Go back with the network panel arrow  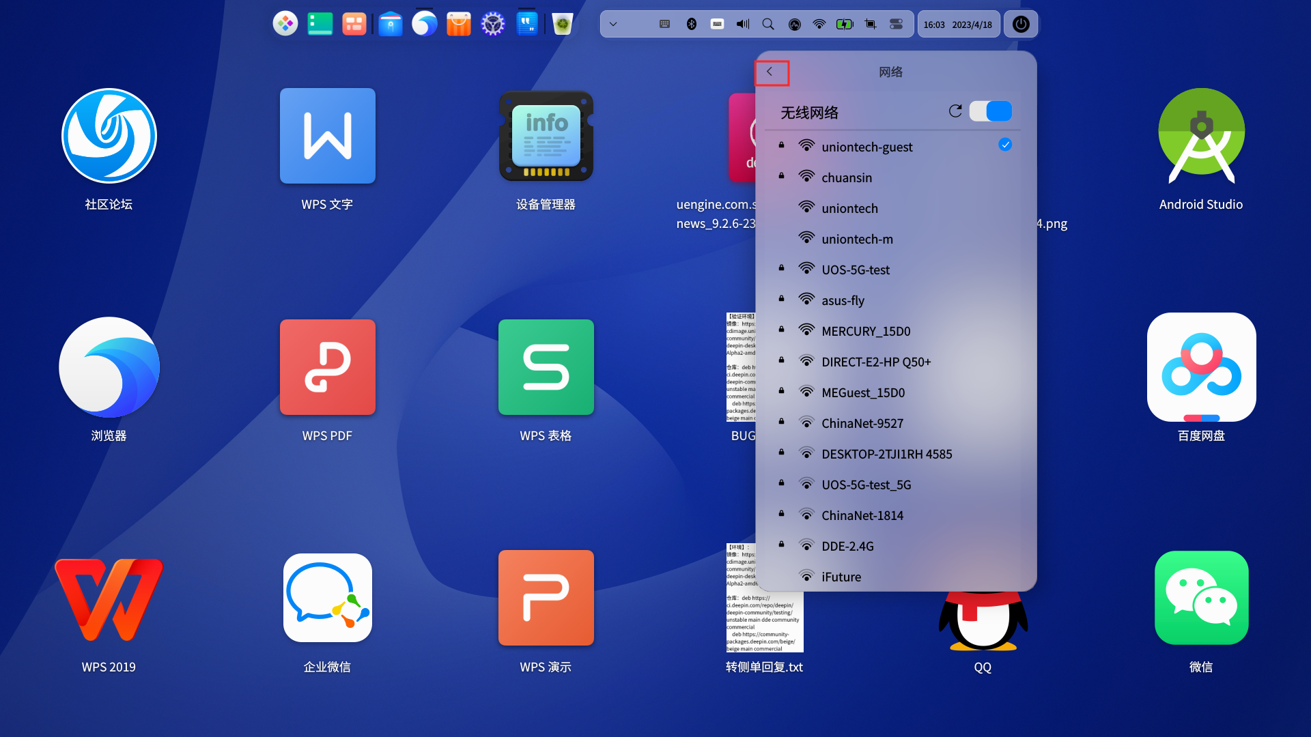coord(771,72)
